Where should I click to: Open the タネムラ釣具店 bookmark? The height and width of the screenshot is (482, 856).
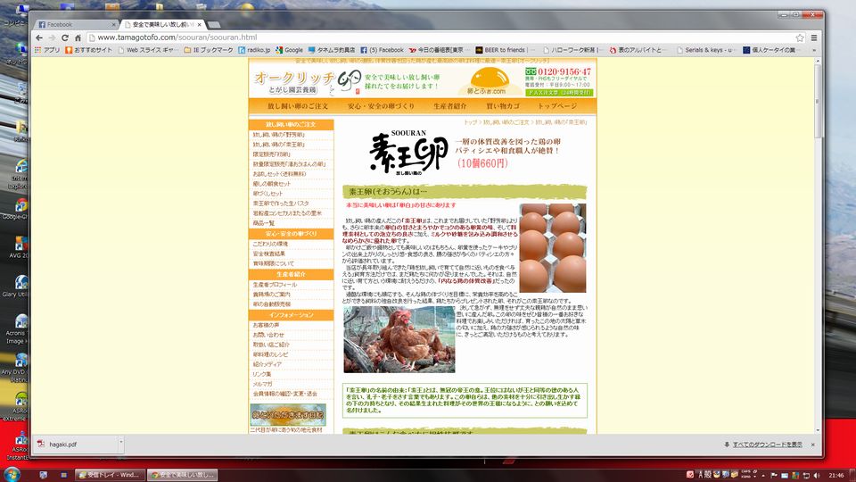(x=332, y=50)
